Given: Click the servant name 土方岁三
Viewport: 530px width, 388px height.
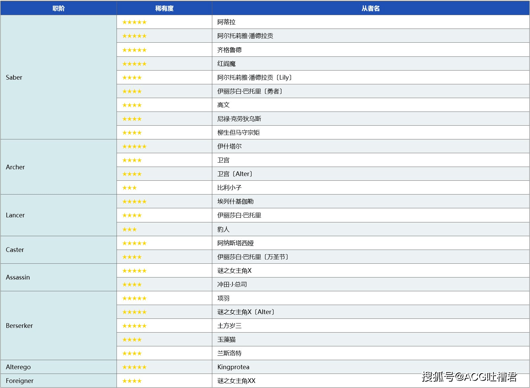Looking at the screenshot, I should pos(229,326).
